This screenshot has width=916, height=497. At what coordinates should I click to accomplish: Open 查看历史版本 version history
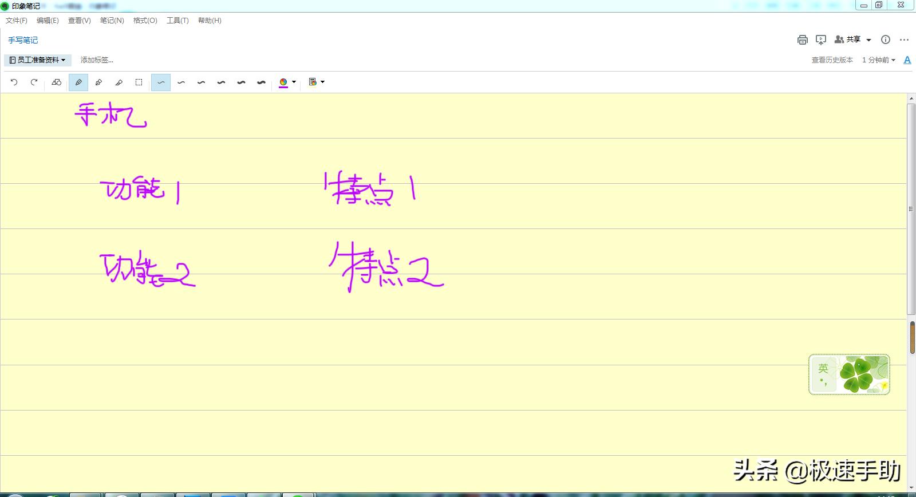coord(832,60)
